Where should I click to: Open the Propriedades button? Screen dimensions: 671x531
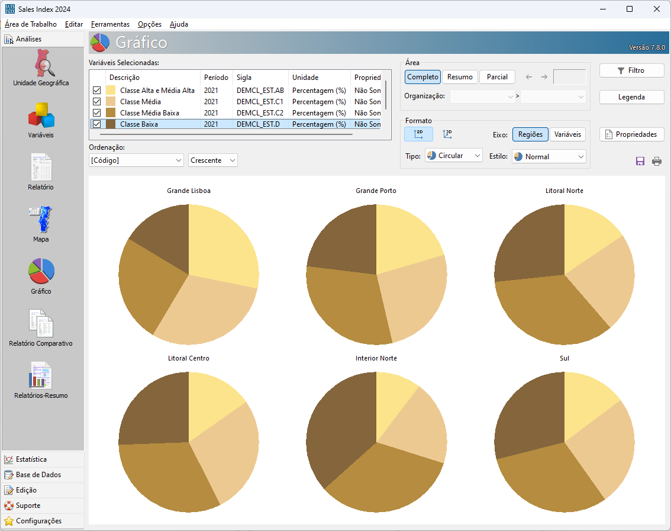631,134
